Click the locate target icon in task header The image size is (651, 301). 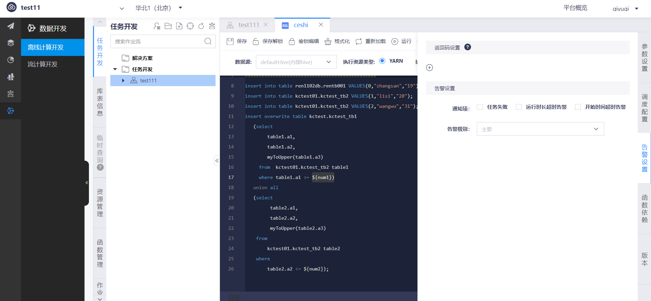[x=190, y=26]
